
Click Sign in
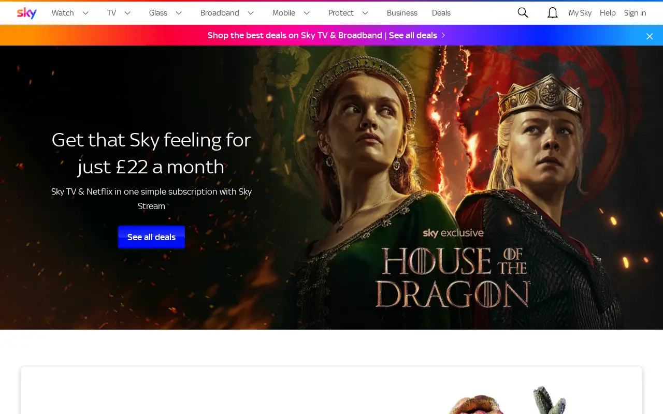click(635, 13)
